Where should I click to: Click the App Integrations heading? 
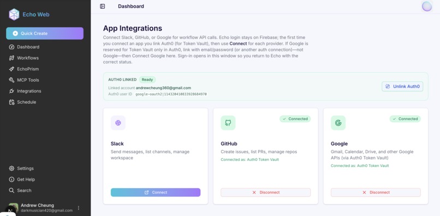tap(133, 28)
